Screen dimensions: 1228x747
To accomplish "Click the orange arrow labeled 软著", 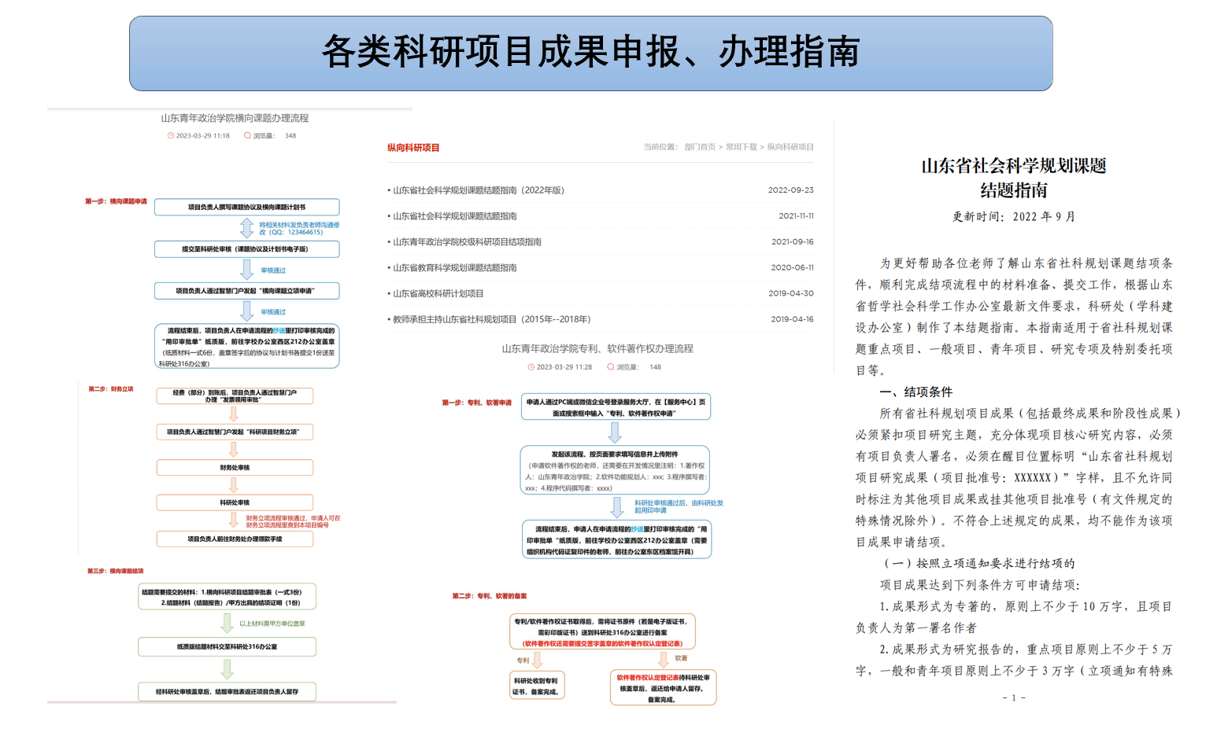I will pos(663,659).
